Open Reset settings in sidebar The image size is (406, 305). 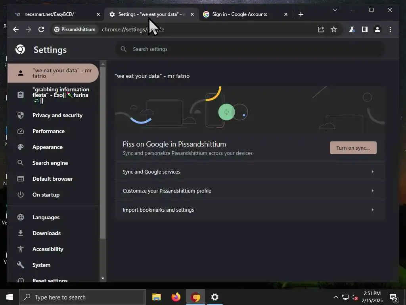tap(53, 280)
